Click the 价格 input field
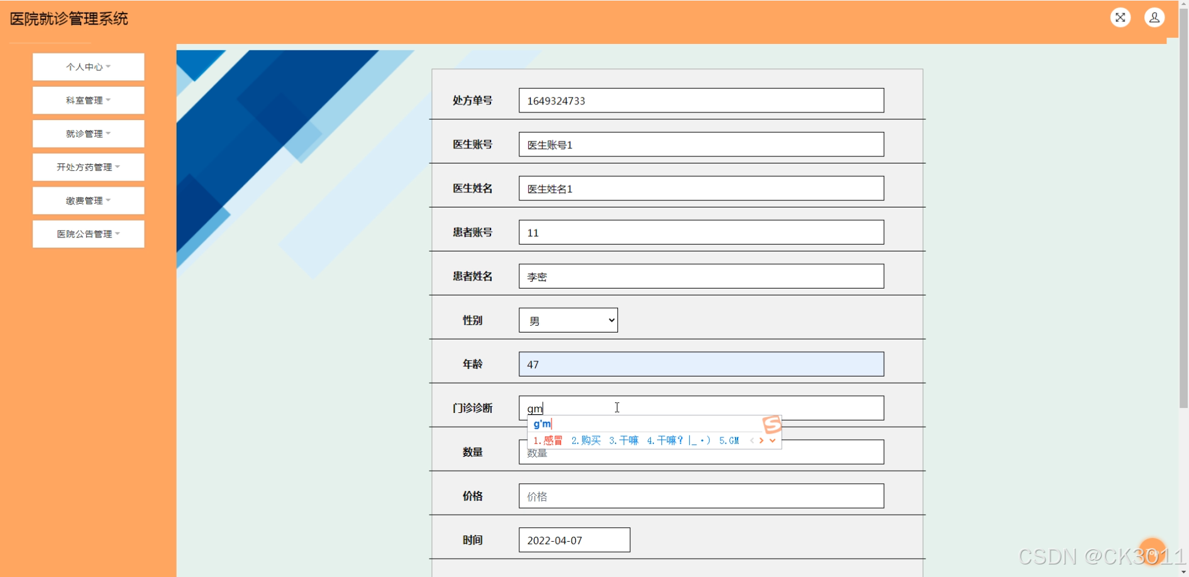Viewport: 1189px width, 577px height. click(701, 496)
